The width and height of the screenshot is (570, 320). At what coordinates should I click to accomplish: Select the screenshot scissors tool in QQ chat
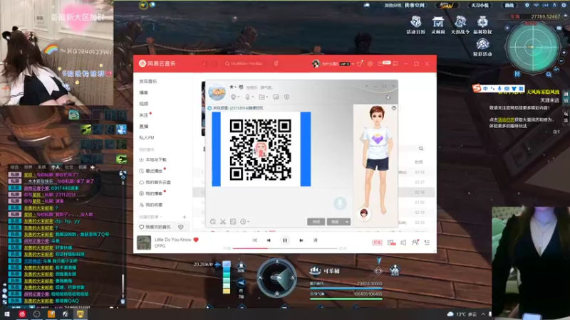tap(223, 222)
